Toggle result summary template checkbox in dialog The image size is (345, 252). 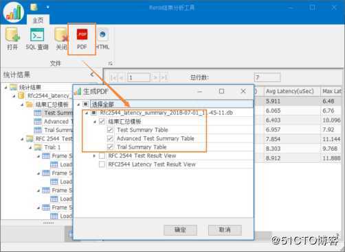102,121
